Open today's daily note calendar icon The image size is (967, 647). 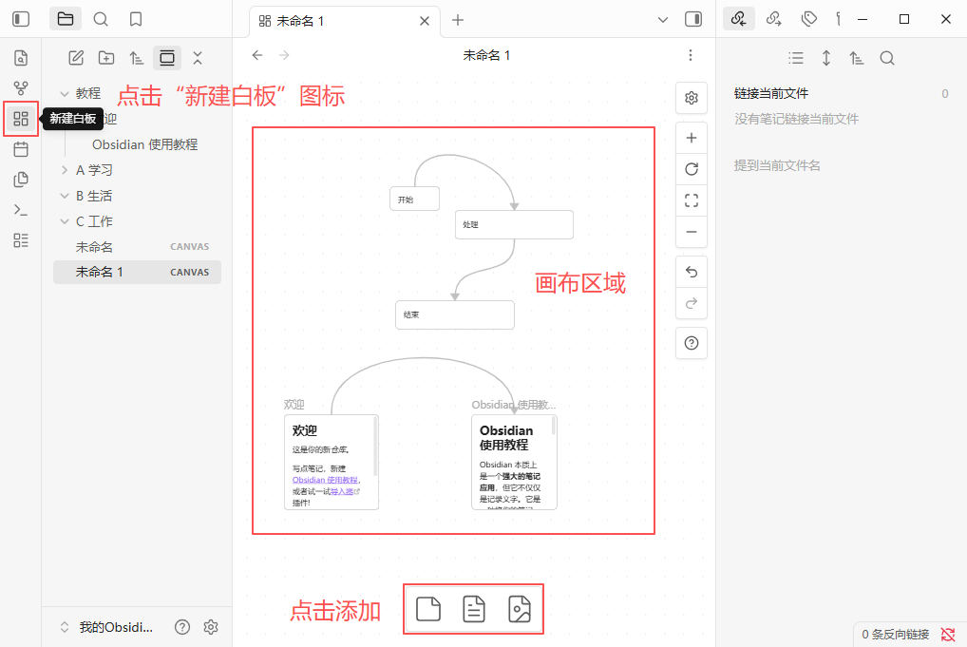pos(21,148)
